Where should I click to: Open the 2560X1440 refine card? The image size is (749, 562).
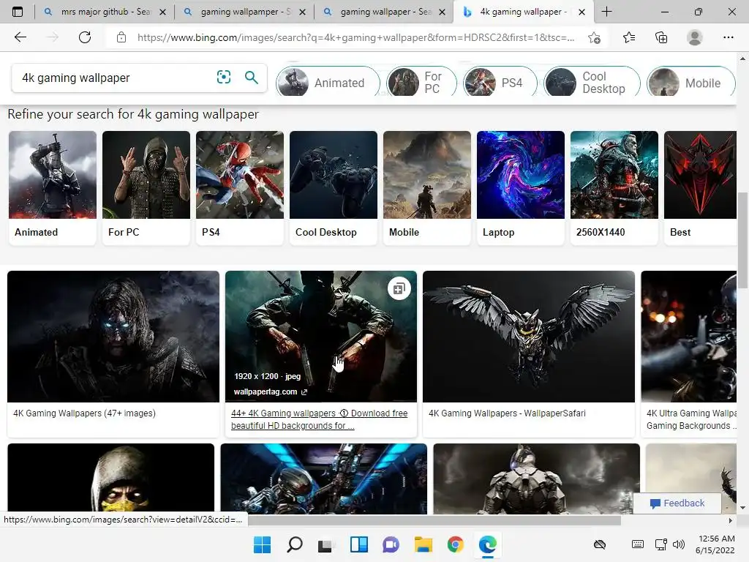[614, 188]
